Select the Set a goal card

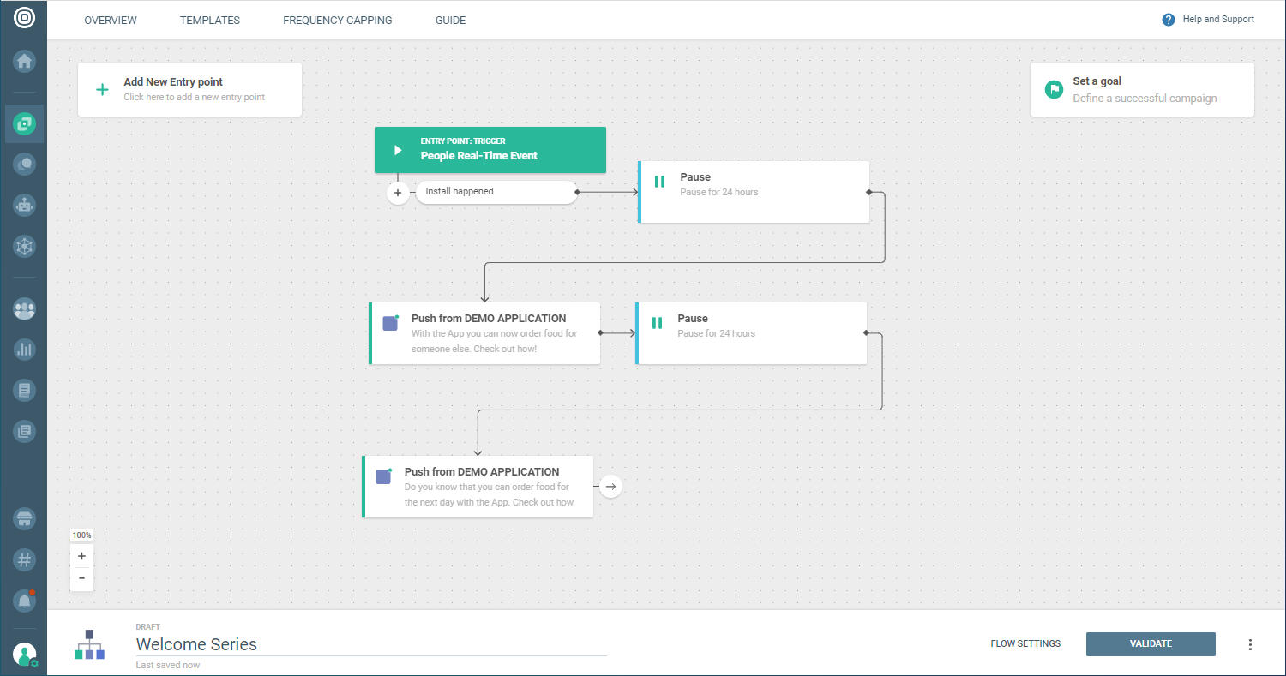pyautogui.click(x=1141, y=89)
